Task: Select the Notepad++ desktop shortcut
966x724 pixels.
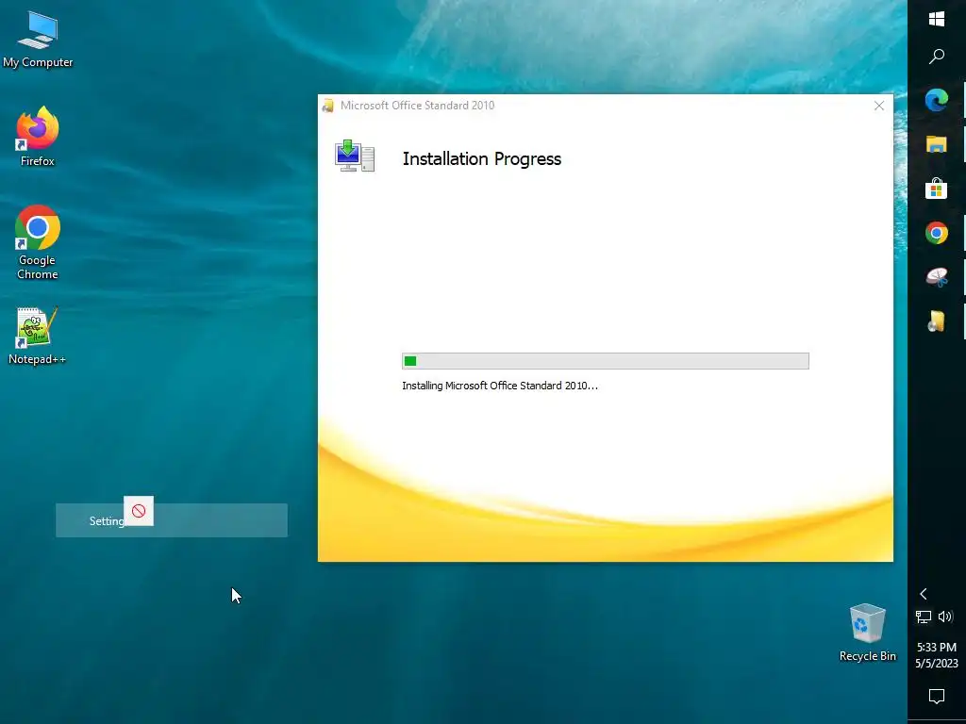Action: point(37,336)
